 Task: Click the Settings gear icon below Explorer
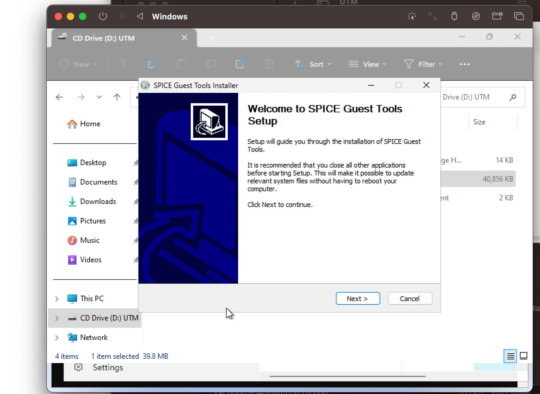click(x=78, y=367)
